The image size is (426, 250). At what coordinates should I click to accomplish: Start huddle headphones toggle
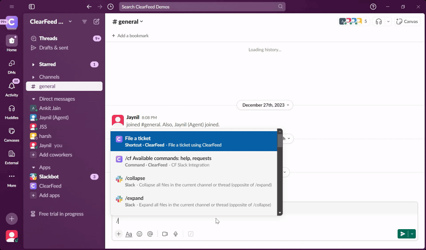point(379,21)
